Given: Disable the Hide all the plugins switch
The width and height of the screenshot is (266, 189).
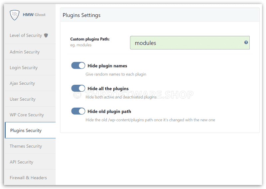Looking at the screenshot, I should (x=78, y=88).
